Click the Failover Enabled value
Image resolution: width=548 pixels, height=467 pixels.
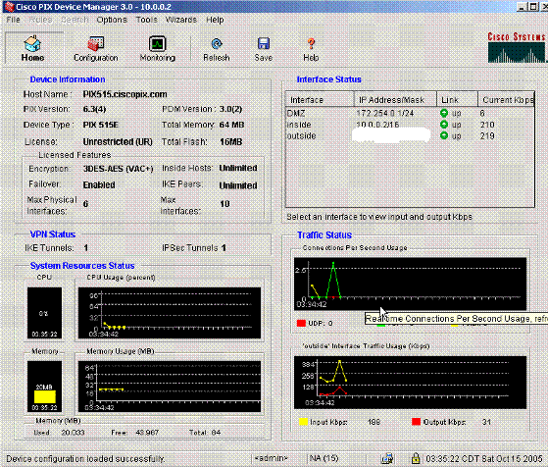pyautogui.click(x=99, y=184)
